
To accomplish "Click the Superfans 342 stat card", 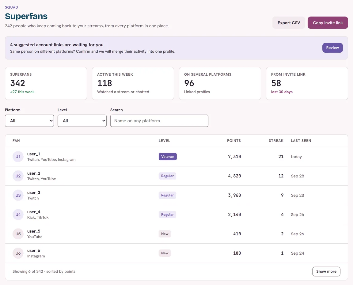I will click(x=46, y=83).
